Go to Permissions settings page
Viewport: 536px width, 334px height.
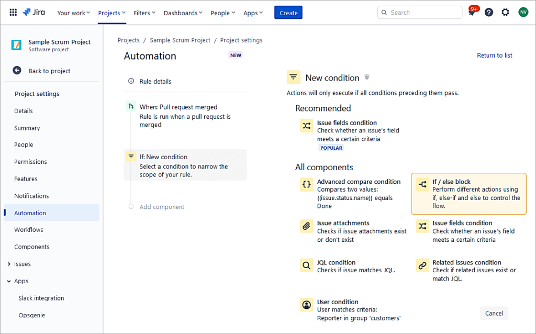30,162
